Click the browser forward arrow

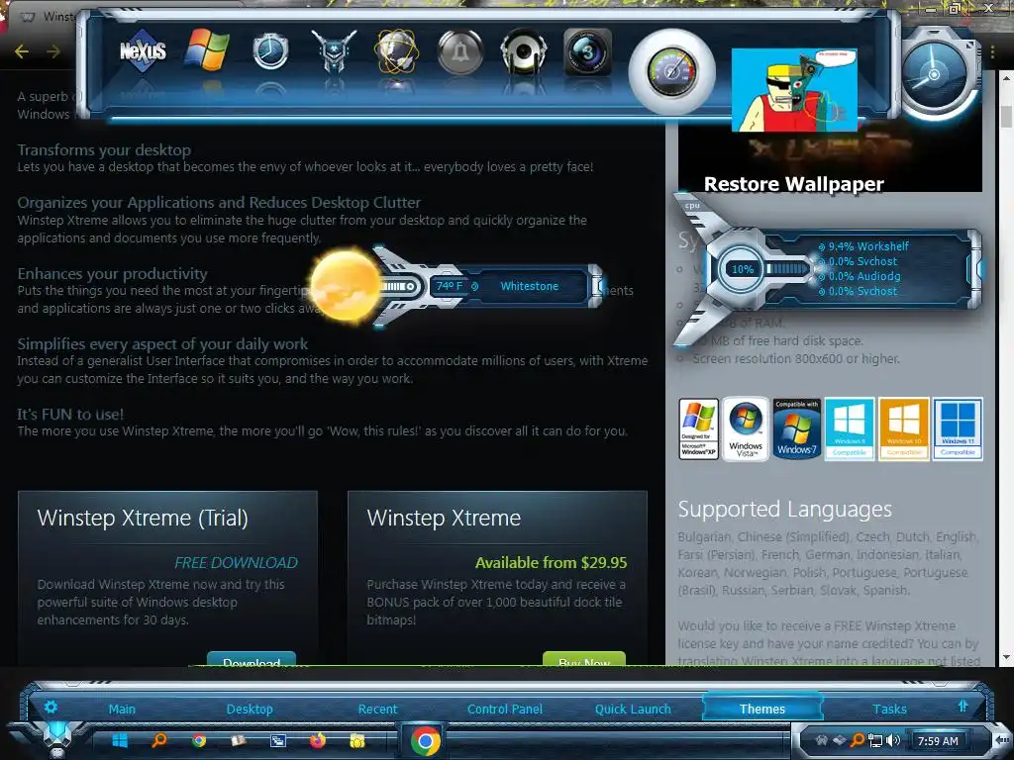click(53, 51)
